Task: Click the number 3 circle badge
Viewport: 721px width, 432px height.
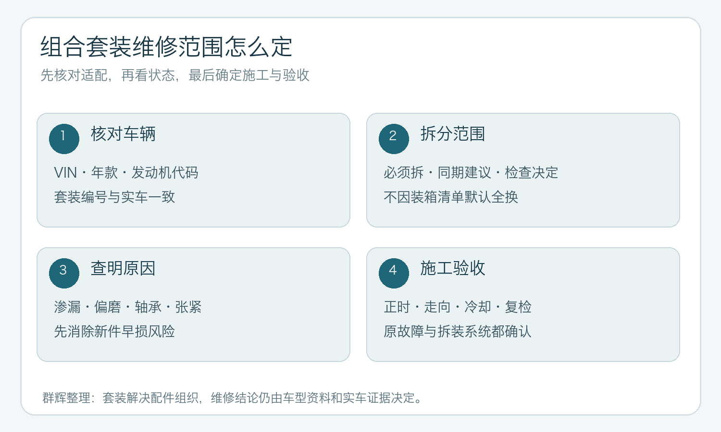Action: [64, 273]
